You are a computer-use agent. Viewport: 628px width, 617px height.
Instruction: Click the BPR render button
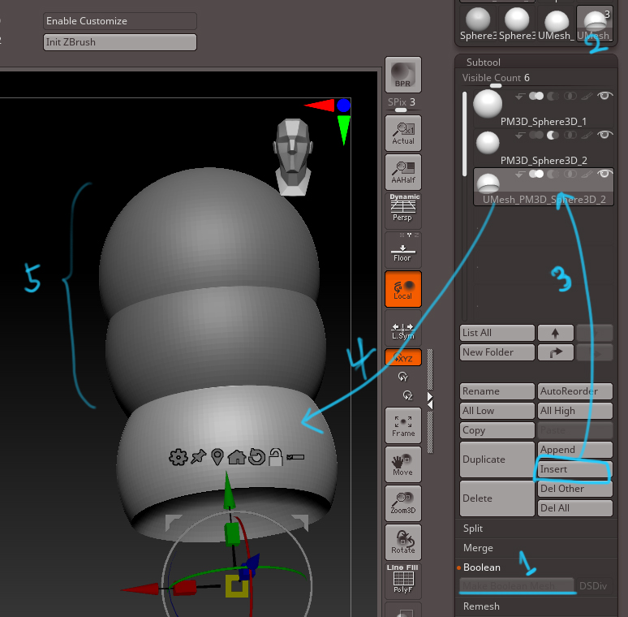403,75
